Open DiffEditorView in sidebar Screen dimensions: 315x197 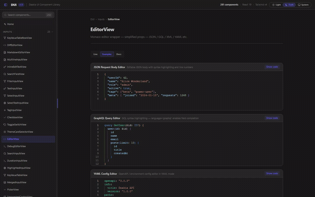coord(28,45)
